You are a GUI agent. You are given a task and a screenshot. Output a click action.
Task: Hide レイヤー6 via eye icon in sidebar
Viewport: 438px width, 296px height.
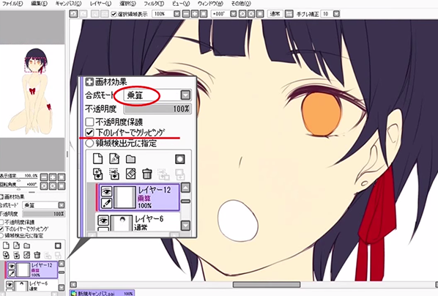click(x=10, y=285)
